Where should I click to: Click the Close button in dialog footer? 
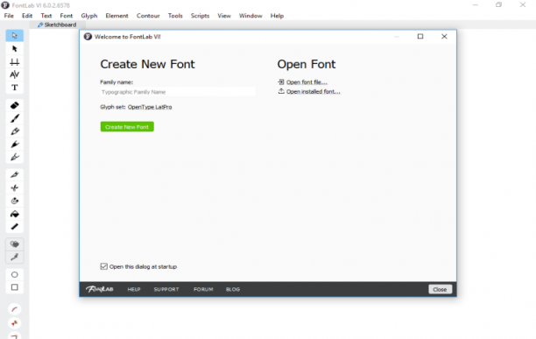pos(440,289)
